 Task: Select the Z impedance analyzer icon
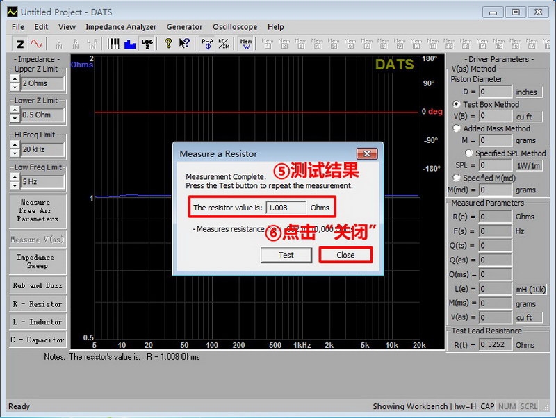click(x=20, y=44)
